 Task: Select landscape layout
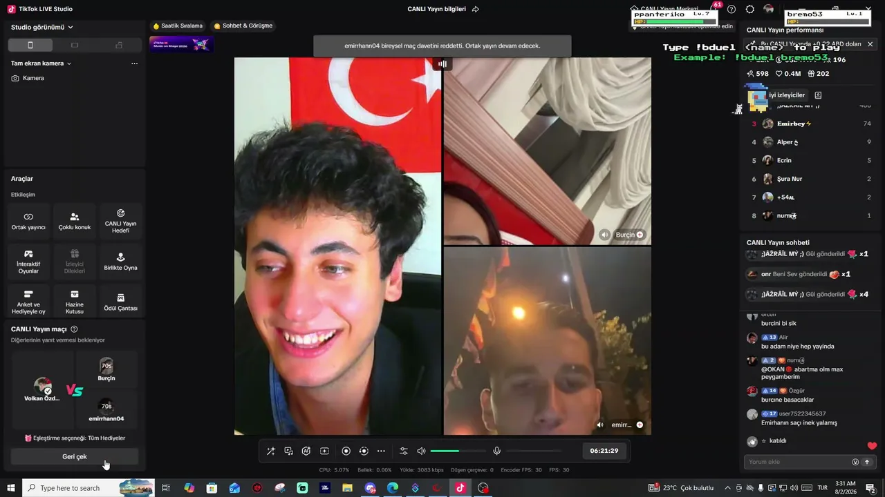point(75,45)
